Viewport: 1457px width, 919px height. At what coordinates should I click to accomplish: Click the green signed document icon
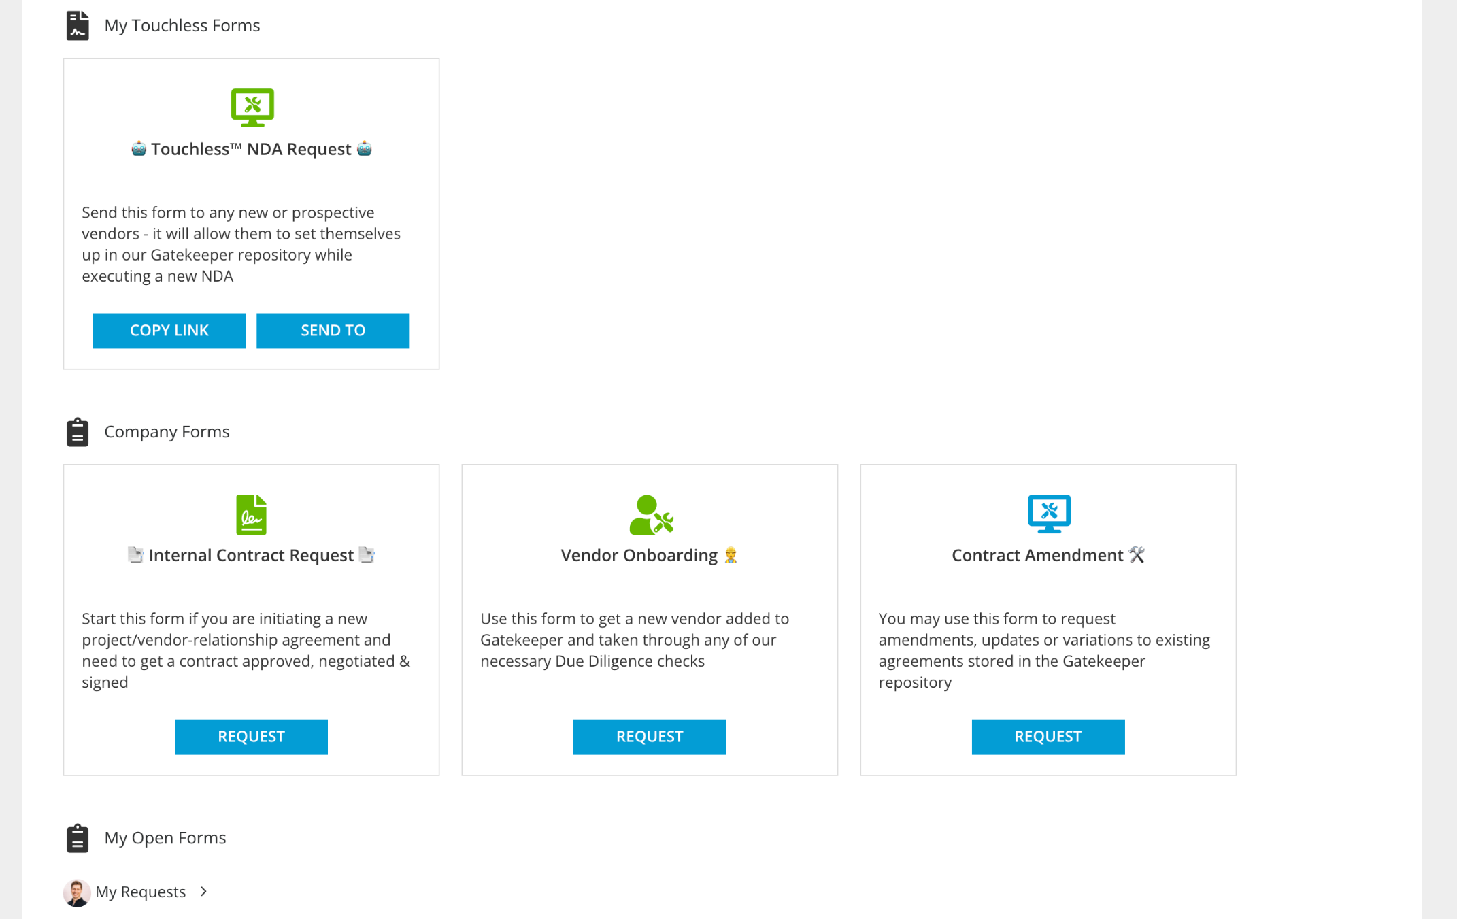pyautogui.click(x=251, y=514)
